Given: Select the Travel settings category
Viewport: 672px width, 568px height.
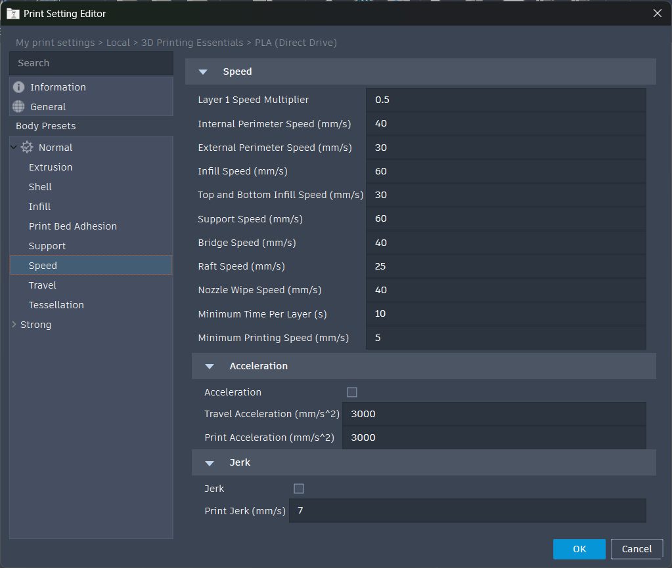Looking at the screenshot, I should 43,285.
